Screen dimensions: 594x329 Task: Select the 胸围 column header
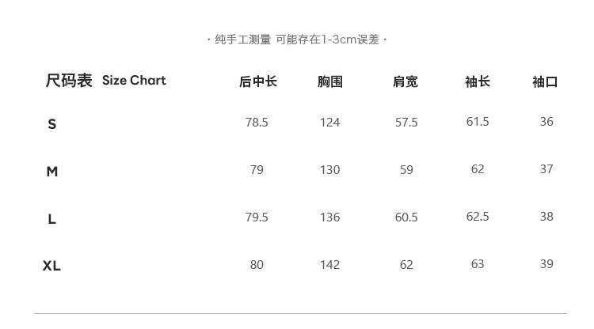(330, 81)
